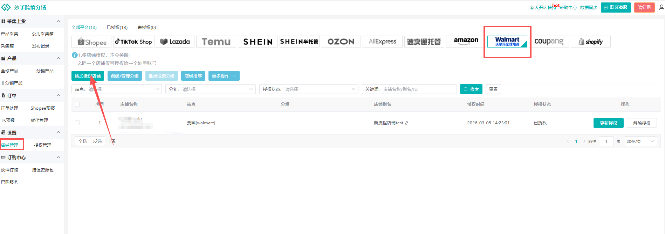Viewport: 665px width, 234px height.
Task: Open the 授权状态 dropdown filter
Action: (309, 89)
